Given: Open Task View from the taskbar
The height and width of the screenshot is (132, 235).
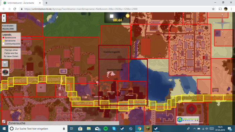Looking at the screenshot, I should click(x=72, y=129).
